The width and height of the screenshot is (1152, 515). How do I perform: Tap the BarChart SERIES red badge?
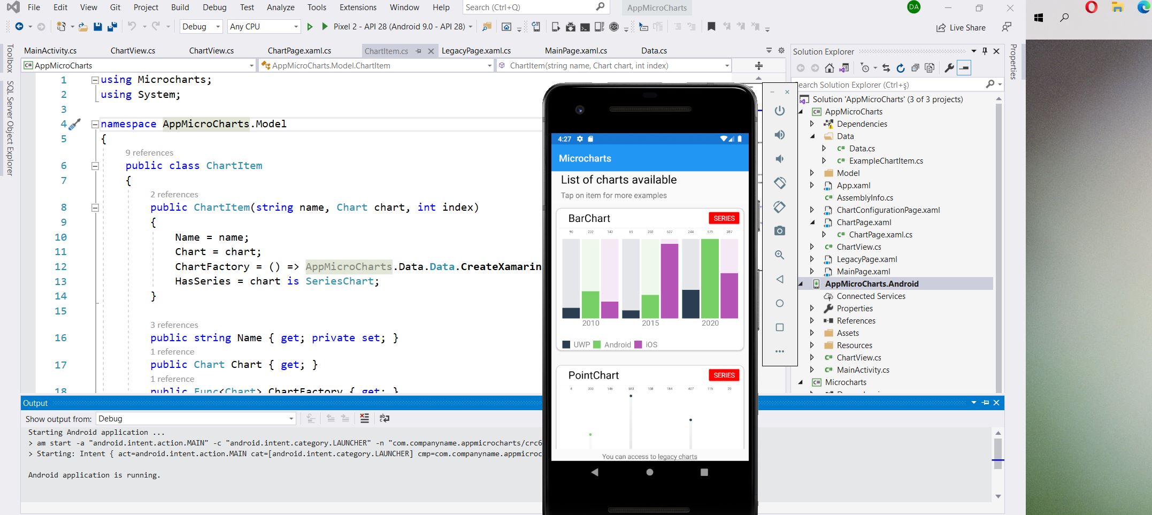coord(724,218)
